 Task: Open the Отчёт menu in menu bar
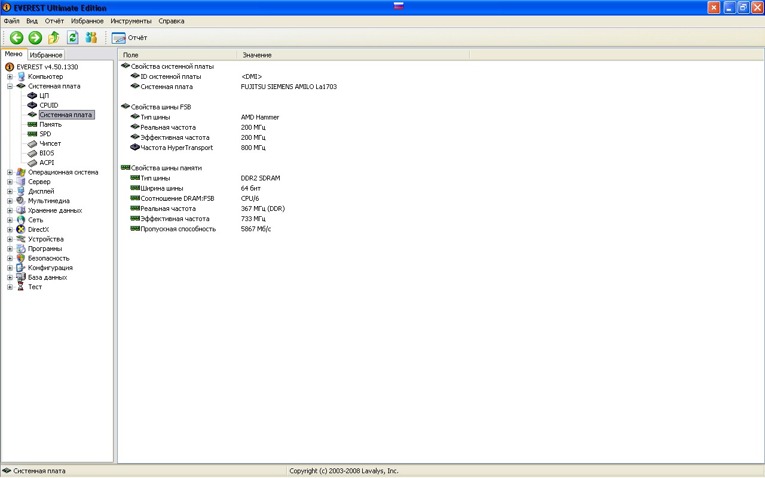[x=54, y=21]
